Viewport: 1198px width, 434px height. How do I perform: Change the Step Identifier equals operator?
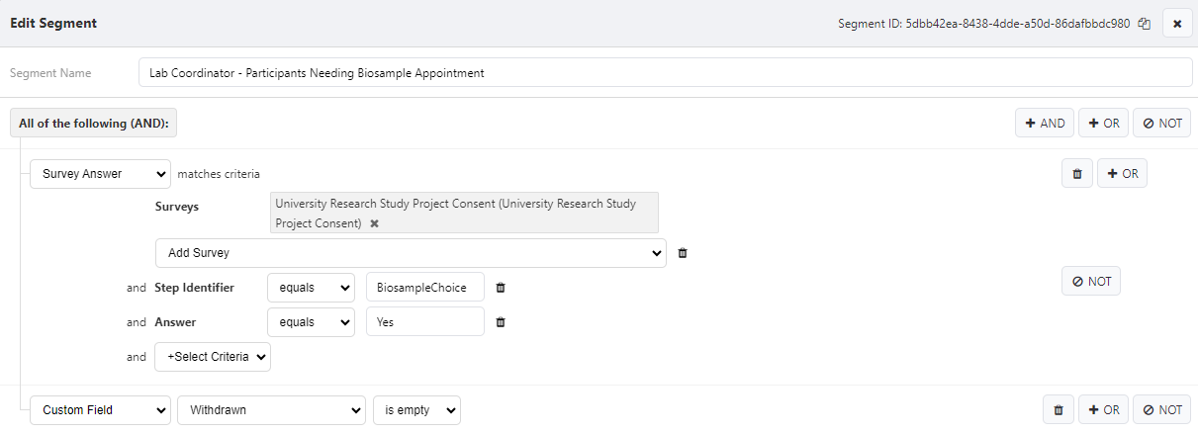coord(311,288)
